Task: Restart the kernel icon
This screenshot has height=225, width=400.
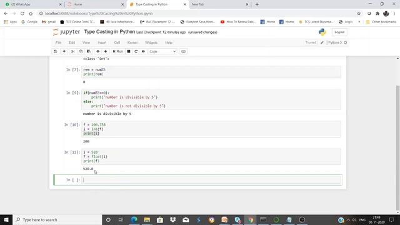Action: point(136,51)
